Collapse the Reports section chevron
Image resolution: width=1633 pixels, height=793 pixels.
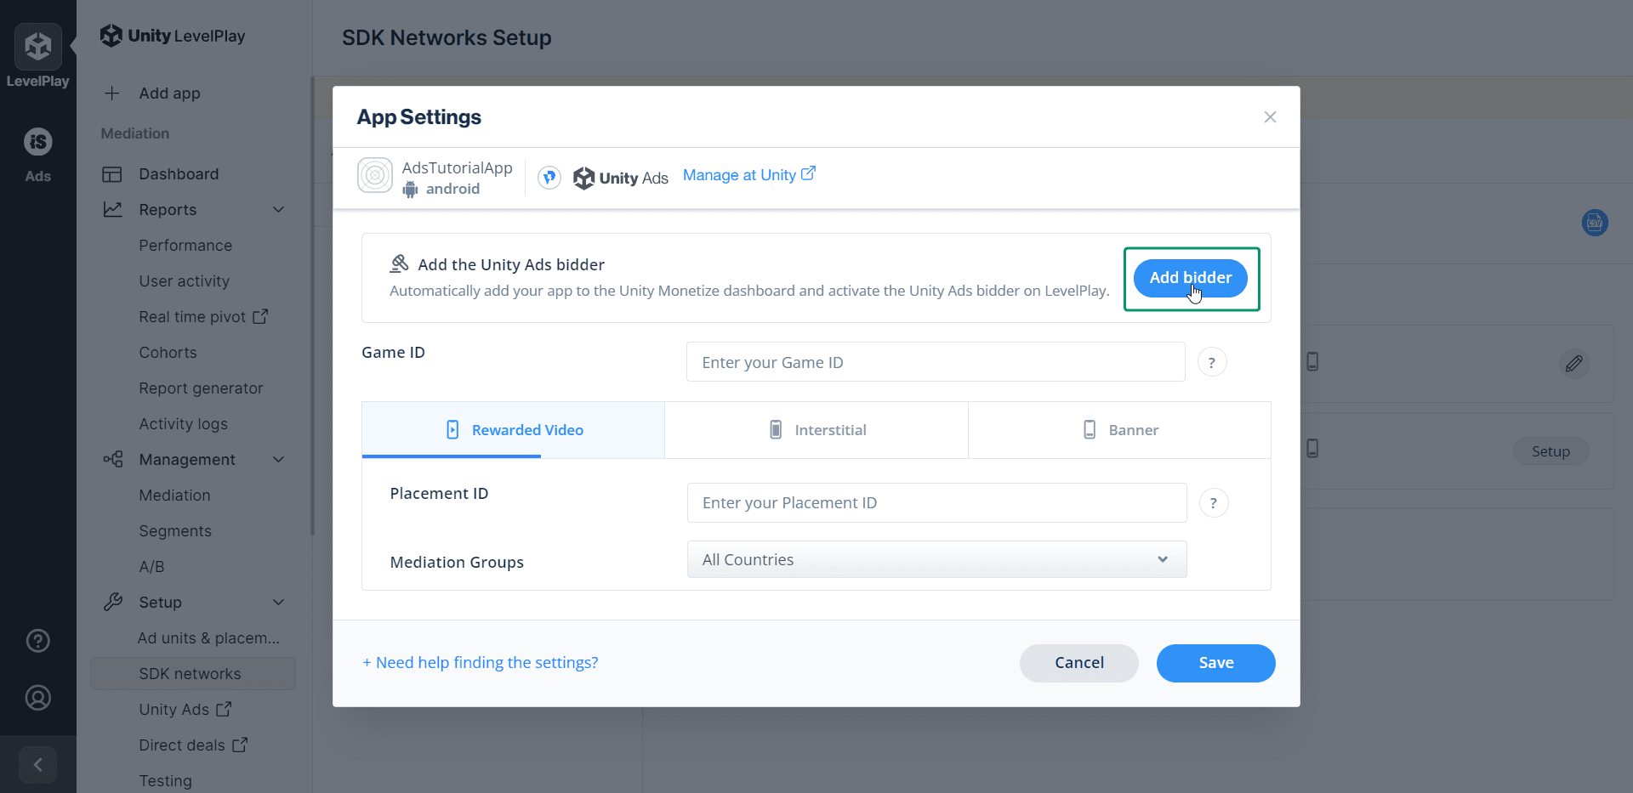tap(278, 210)
